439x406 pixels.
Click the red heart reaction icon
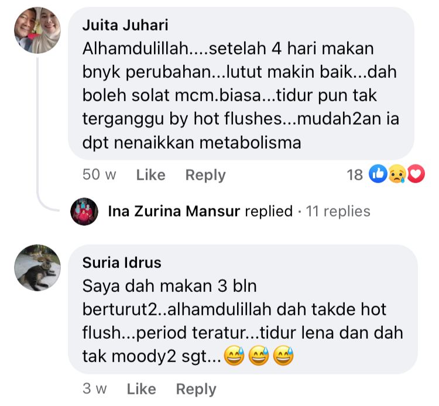point(416,174)
